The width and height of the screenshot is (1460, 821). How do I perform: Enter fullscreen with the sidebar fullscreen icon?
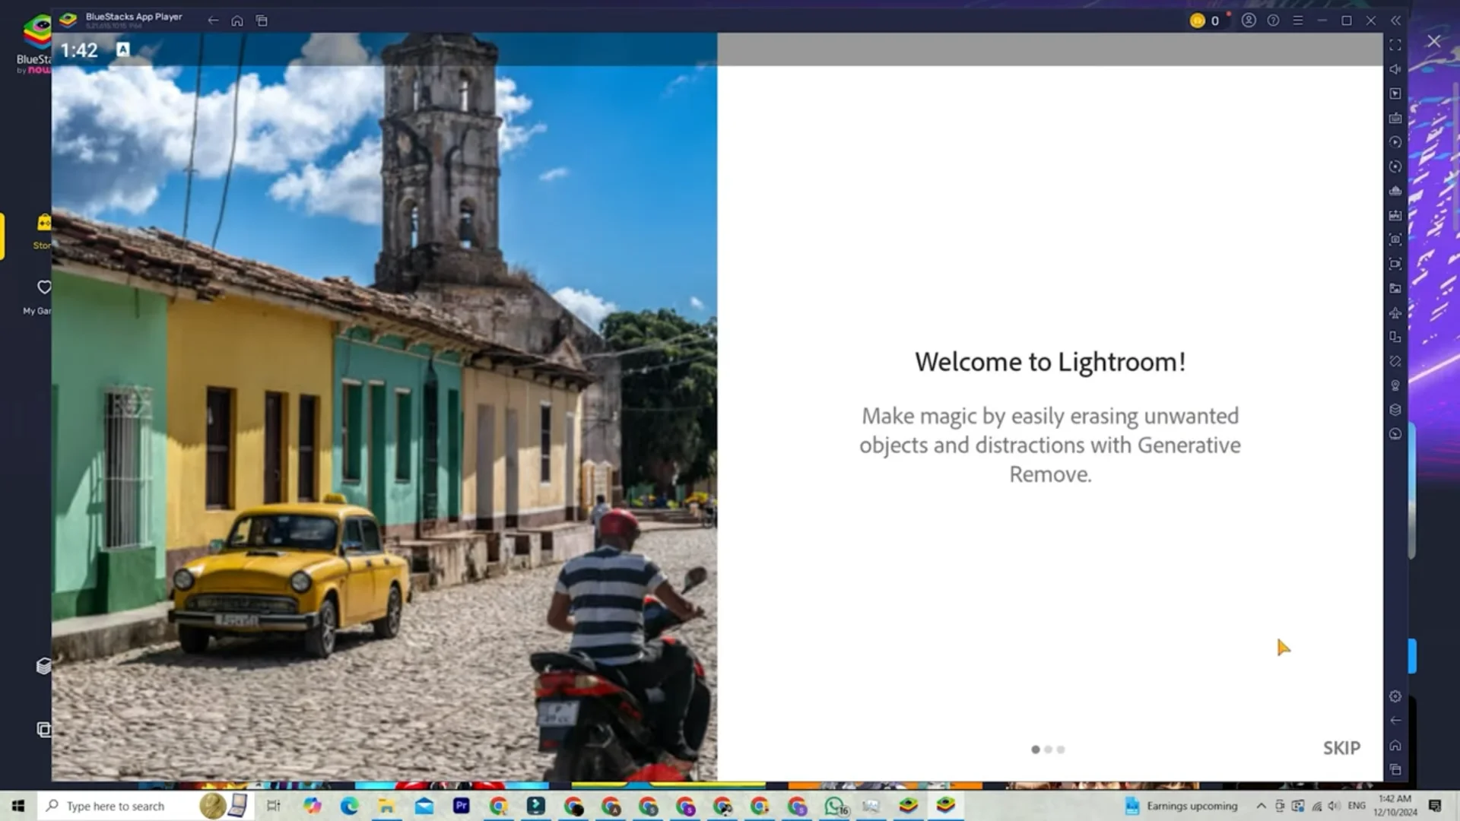[x=1396, y=46]
